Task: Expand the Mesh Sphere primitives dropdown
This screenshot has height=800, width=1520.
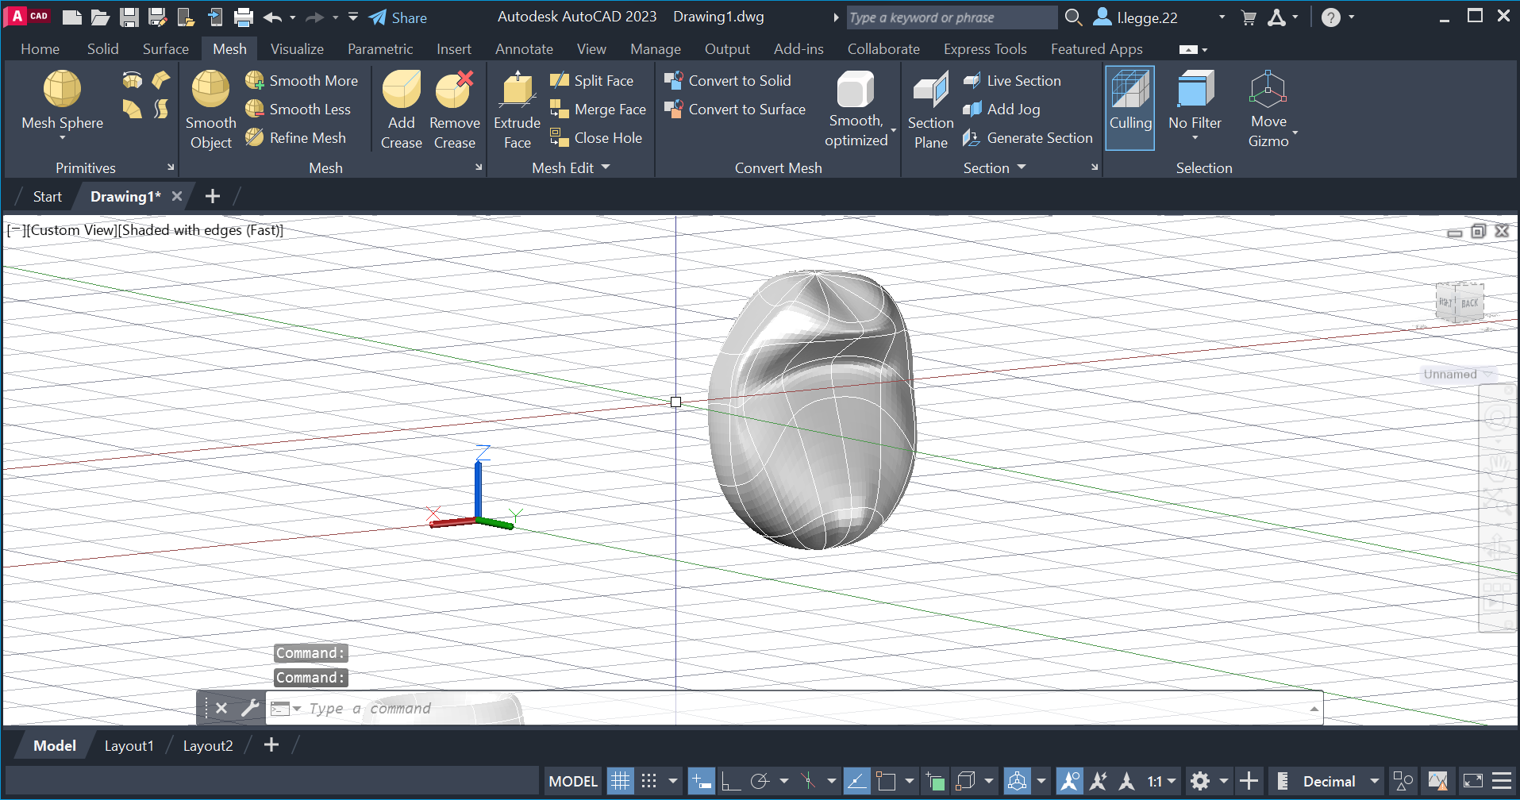Action: pos(63,138)
